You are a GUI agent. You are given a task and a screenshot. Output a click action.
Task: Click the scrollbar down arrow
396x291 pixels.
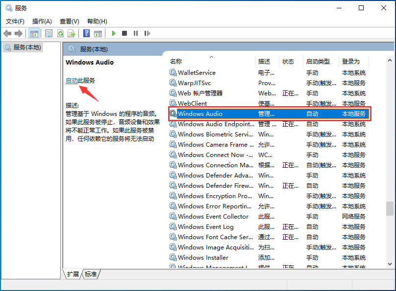click(x=390, y=264)
